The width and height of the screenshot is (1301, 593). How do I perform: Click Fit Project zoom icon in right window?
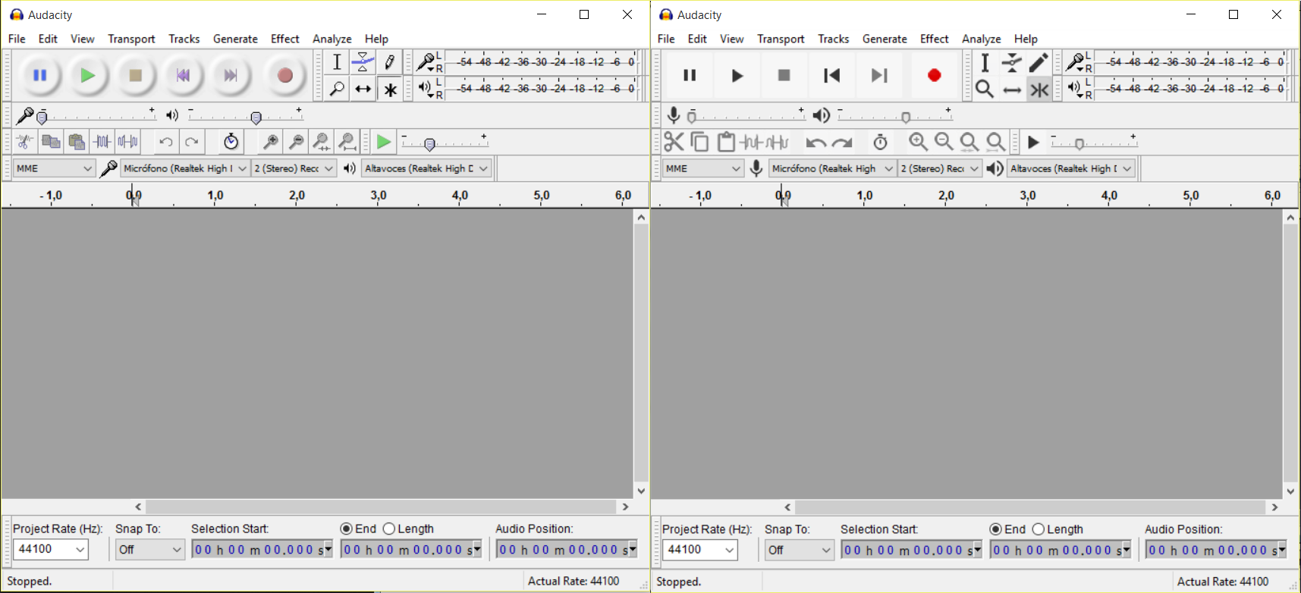pos(995,142)
